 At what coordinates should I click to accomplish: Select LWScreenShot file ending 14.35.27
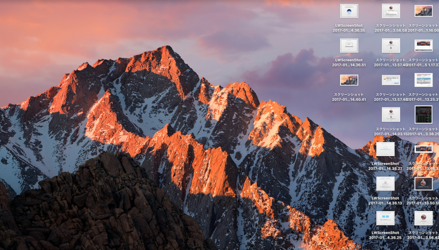click(385, 149)
